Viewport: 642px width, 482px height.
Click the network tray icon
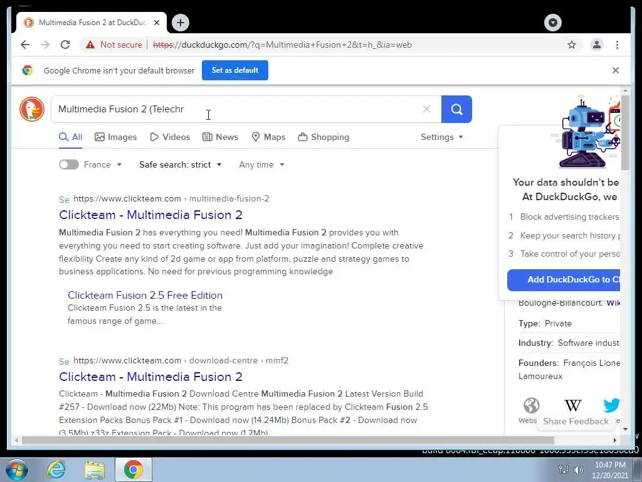click(564, 469)
